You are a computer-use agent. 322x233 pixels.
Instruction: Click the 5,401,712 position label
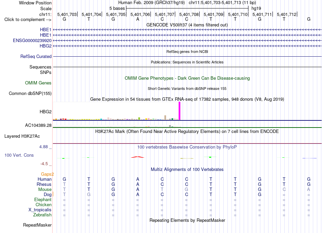[287, 14]
